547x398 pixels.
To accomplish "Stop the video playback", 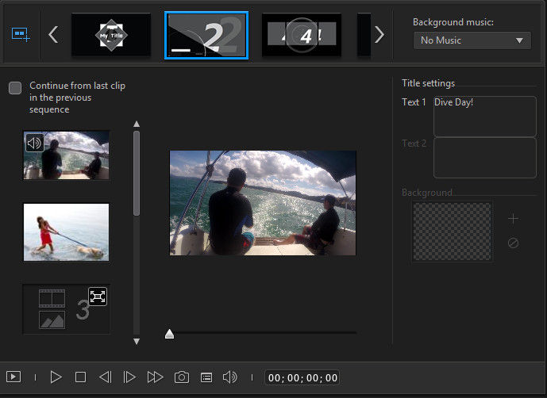I will 80,377.
